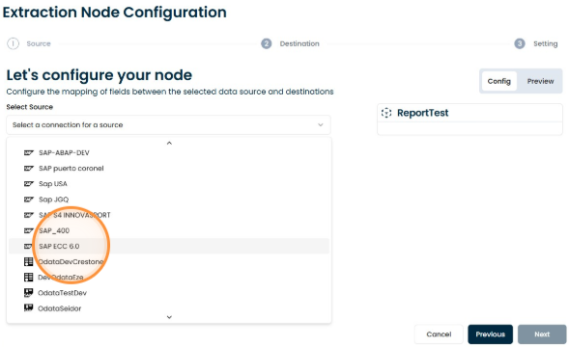The image size is (569, 347).
Task: Select Sap JGQ connection
Action: (169, 200)
